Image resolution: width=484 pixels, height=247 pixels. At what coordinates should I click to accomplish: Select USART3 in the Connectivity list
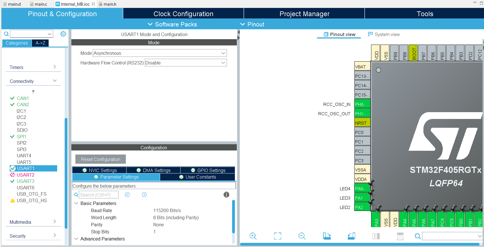tap(25, 181)
